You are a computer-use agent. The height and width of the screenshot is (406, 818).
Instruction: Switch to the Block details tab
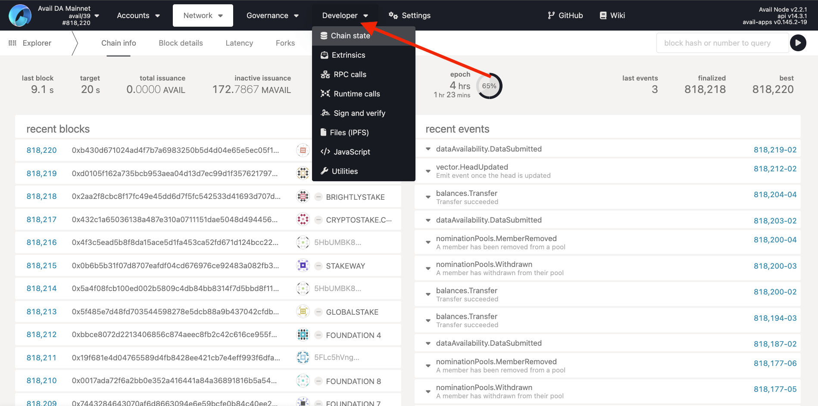pos(181,43)
